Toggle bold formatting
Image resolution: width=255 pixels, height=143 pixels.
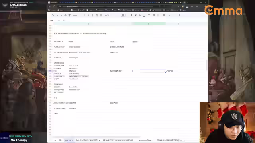point(131,15)
